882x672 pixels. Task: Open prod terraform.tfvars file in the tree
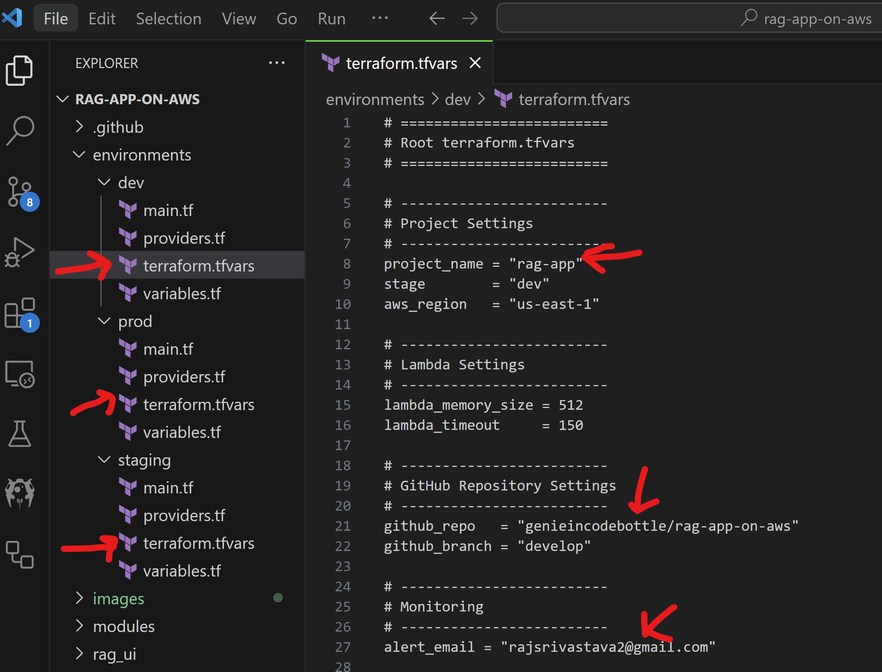198,405
